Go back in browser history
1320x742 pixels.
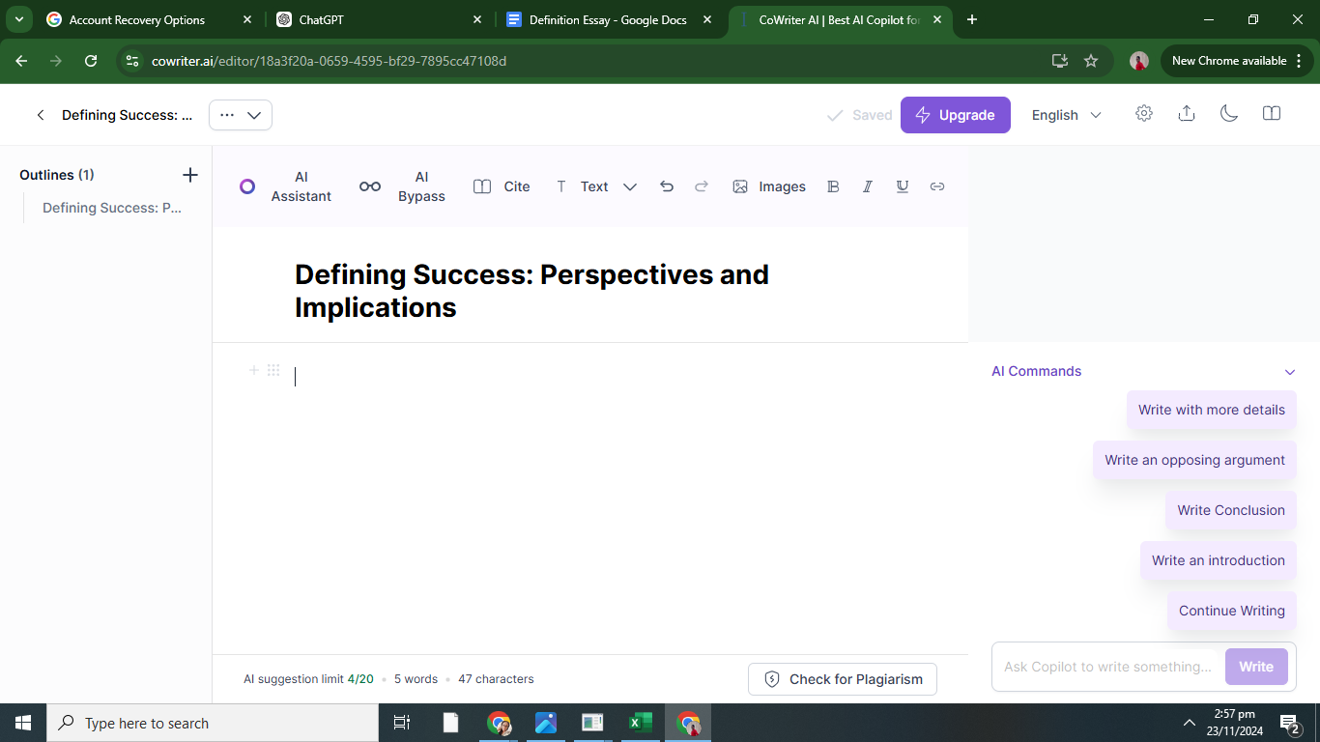[21, 61]
